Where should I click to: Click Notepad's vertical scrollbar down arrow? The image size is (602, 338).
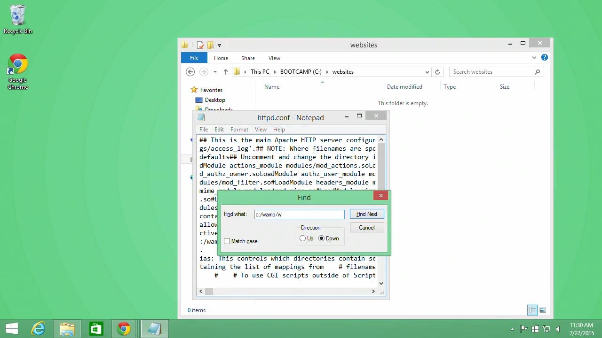click(x=381, y=283)
